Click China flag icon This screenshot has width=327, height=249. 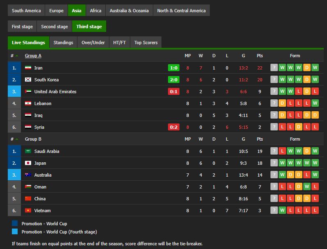coord(28,198)
